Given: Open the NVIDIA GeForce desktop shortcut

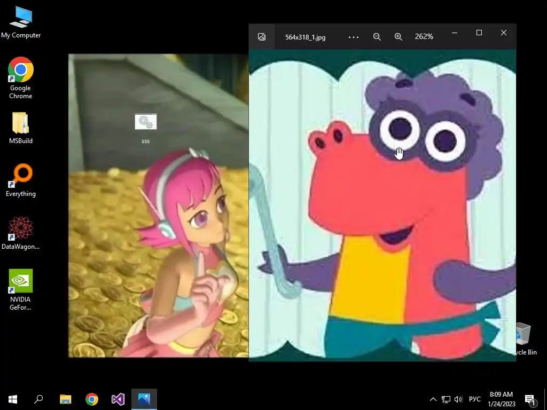Looking at the screenshot, I should pyautogui.click(x=21, y=289).
